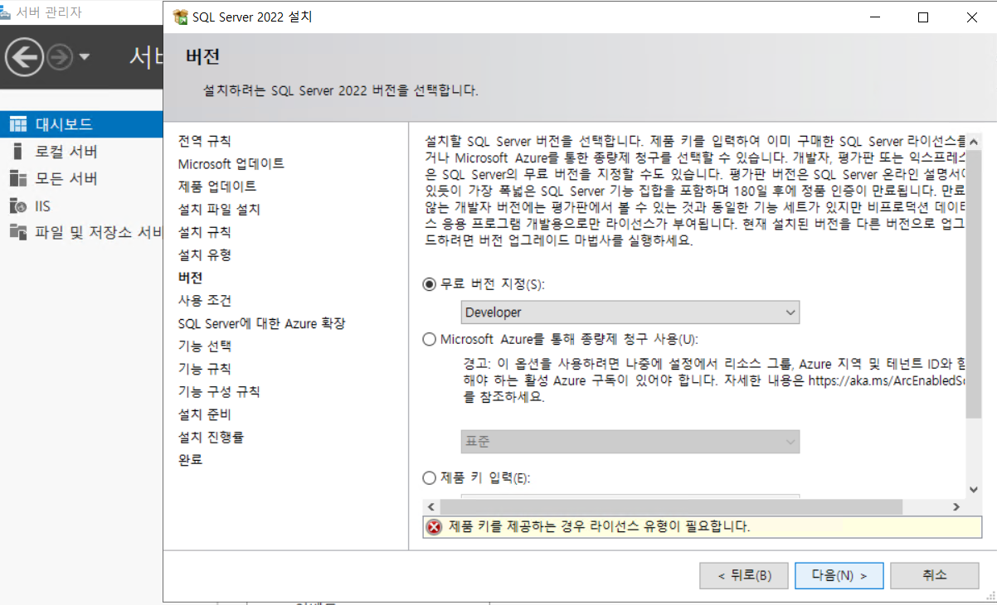Click the bold 버전 step in list

pos(190,277)
